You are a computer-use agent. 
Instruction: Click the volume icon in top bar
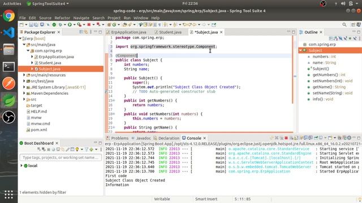click(343, 3)
